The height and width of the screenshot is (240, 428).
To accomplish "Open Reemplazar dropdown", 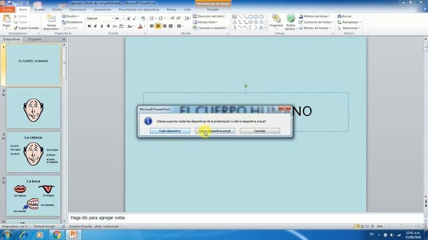I will 349,22.
